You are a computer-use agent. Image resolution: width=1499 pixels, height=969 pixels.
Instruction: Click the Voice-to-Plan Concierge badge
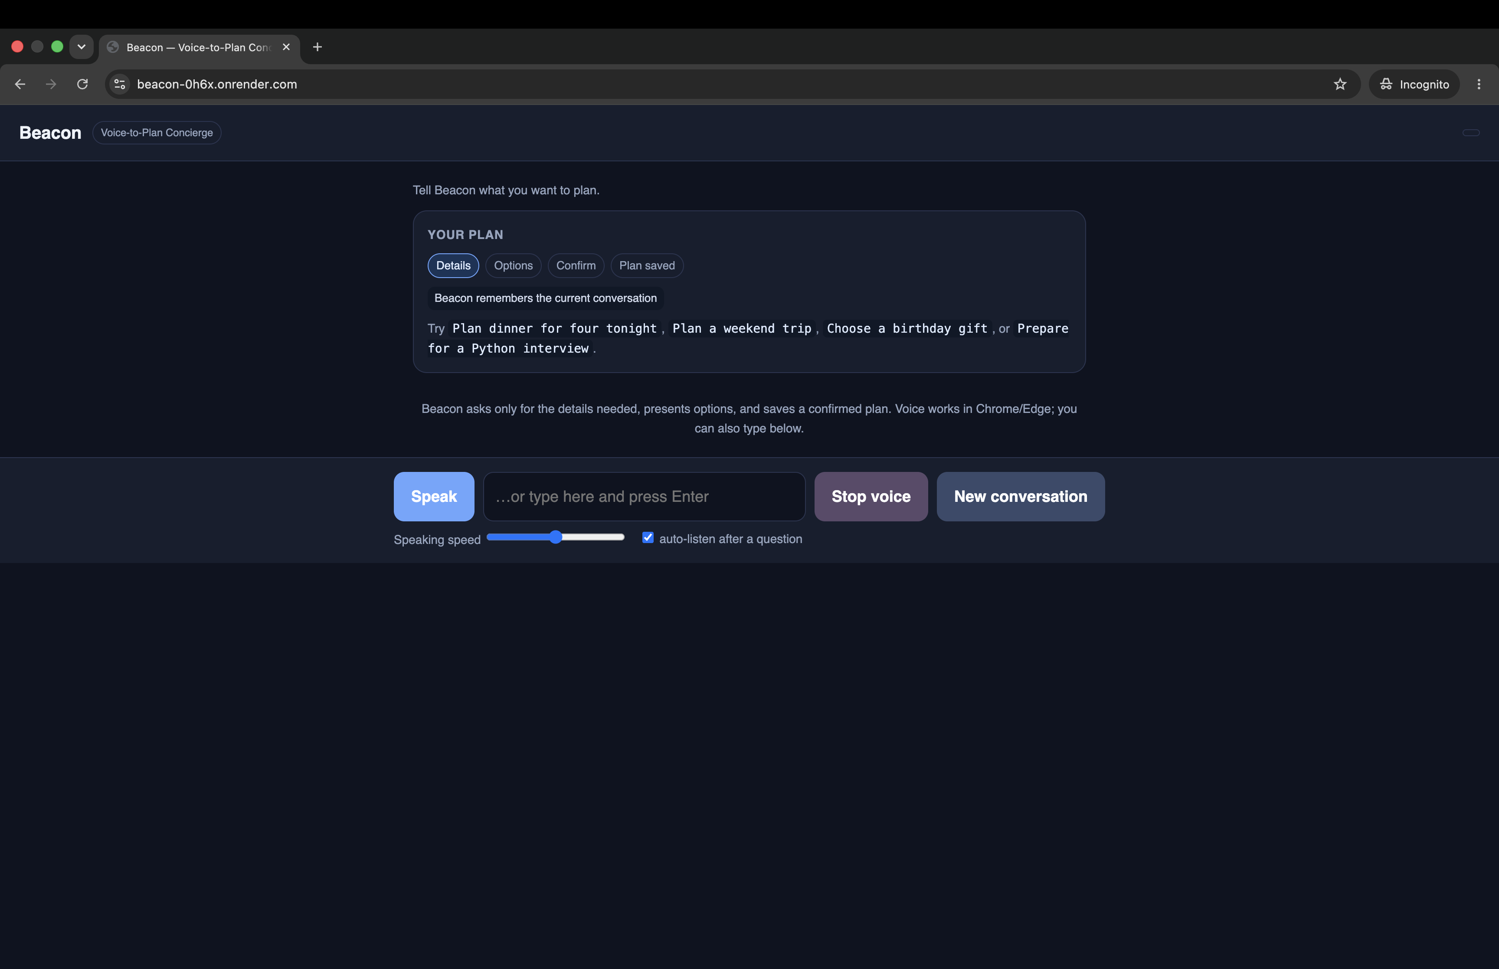[157, 133]
